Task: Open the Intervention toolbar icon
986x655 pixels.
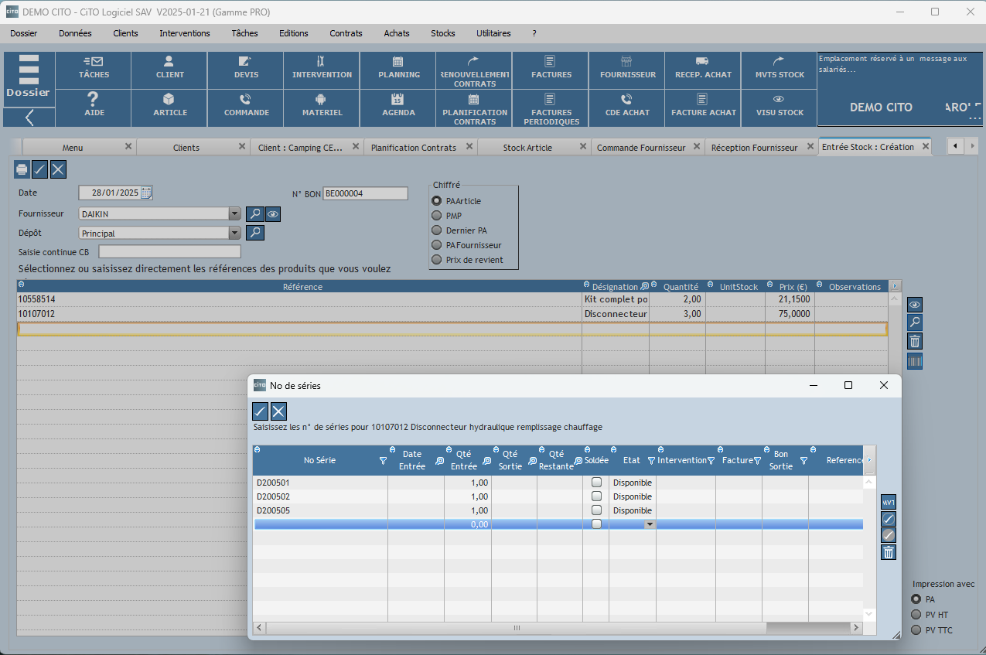Action: tap(321, 70)
